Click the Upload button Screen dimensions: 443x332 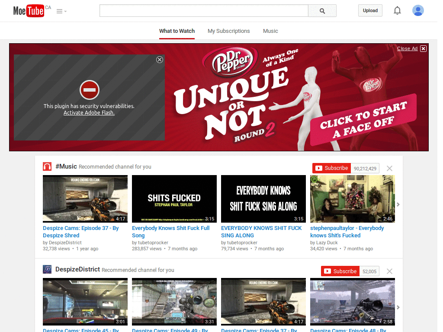pyautogui.click(x=370, y=10)
